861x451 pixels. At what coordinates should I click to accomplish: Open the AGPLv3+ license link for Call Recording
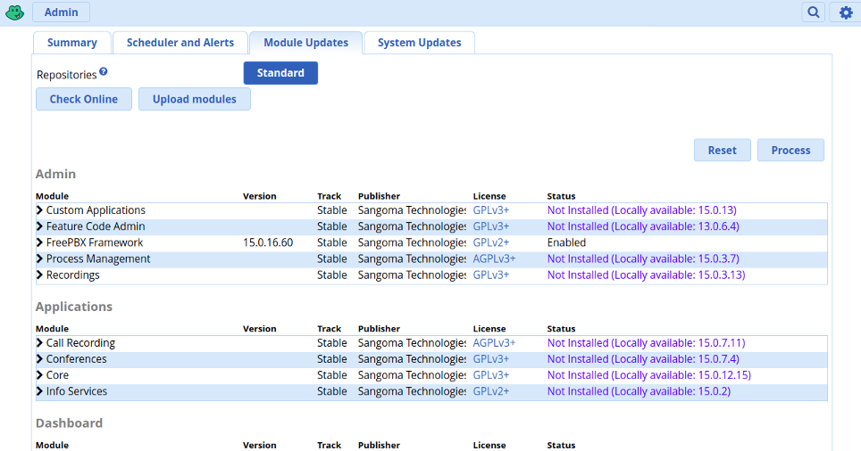click(494, 343)
